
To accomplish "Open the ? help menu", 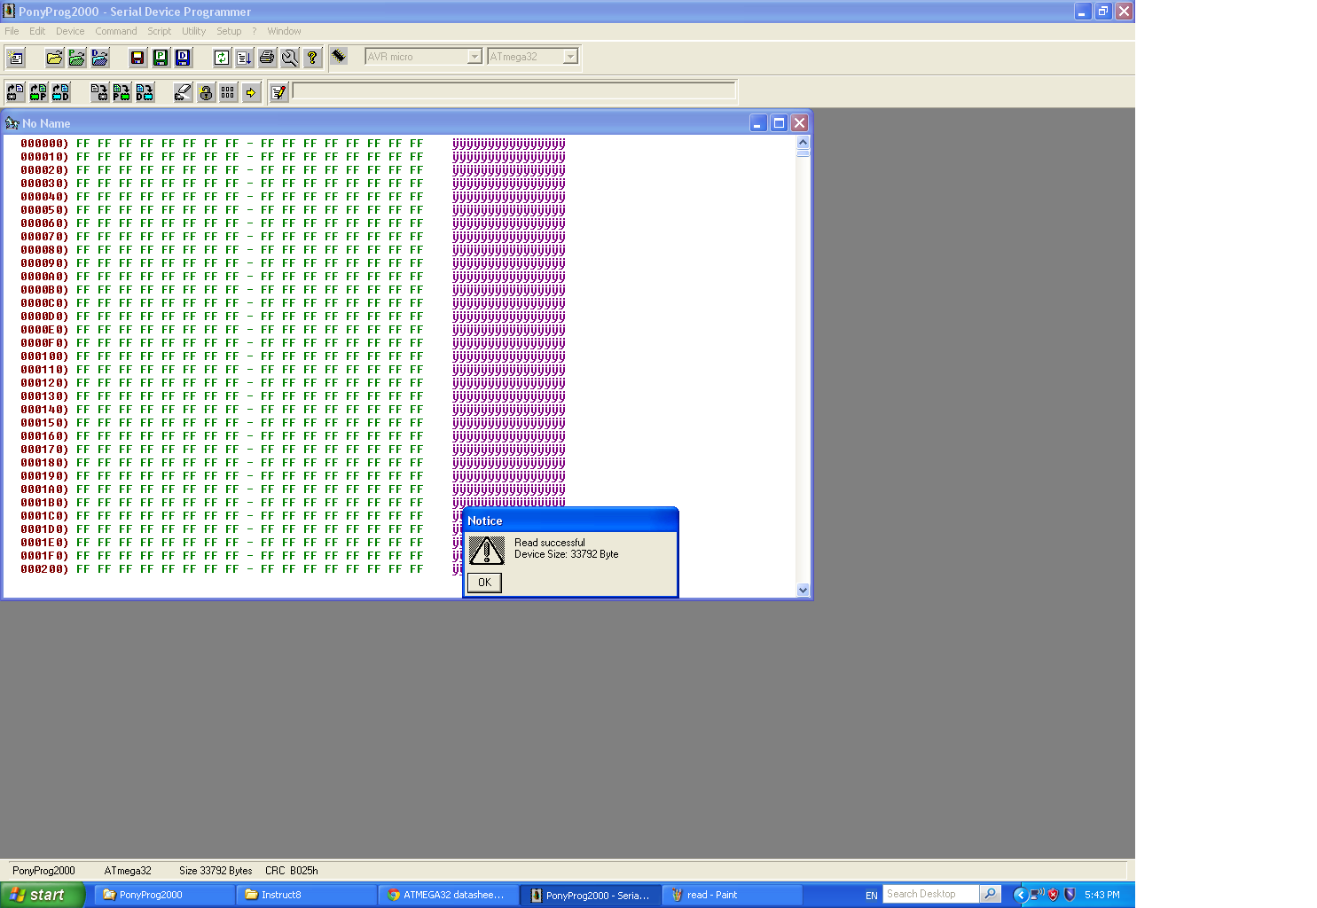I will (x=255, y=31).
